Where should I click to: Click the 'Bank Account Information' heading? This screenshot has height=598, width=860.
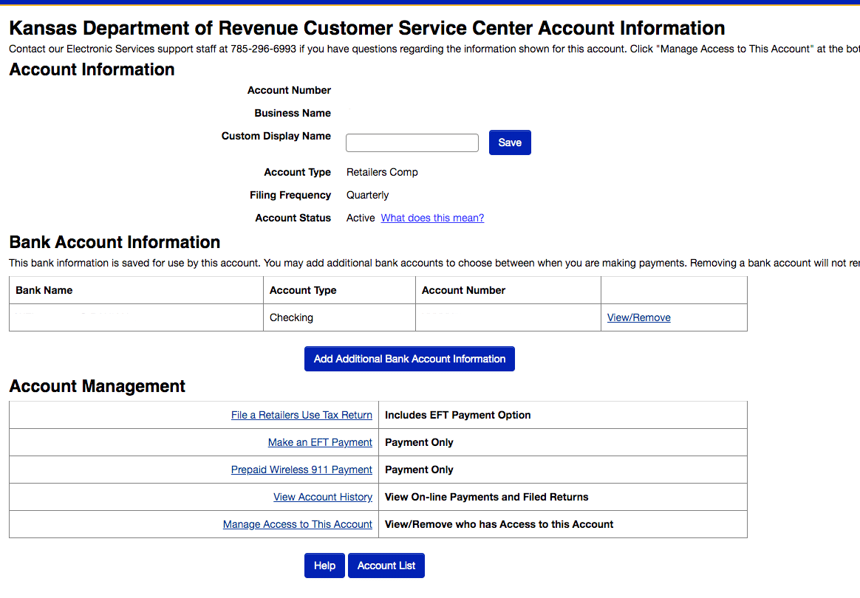tap(115, 242)
